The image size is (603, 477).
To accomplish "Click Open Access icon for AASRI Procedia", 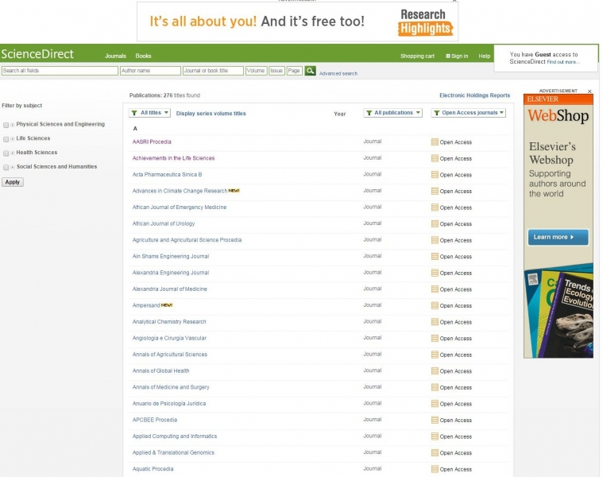I will pyautogui.click(x=435, y=142).
